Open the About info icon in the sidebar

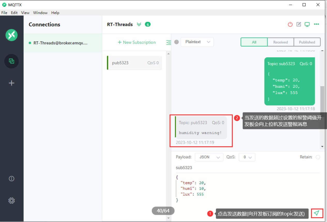(x=11, y=179)
